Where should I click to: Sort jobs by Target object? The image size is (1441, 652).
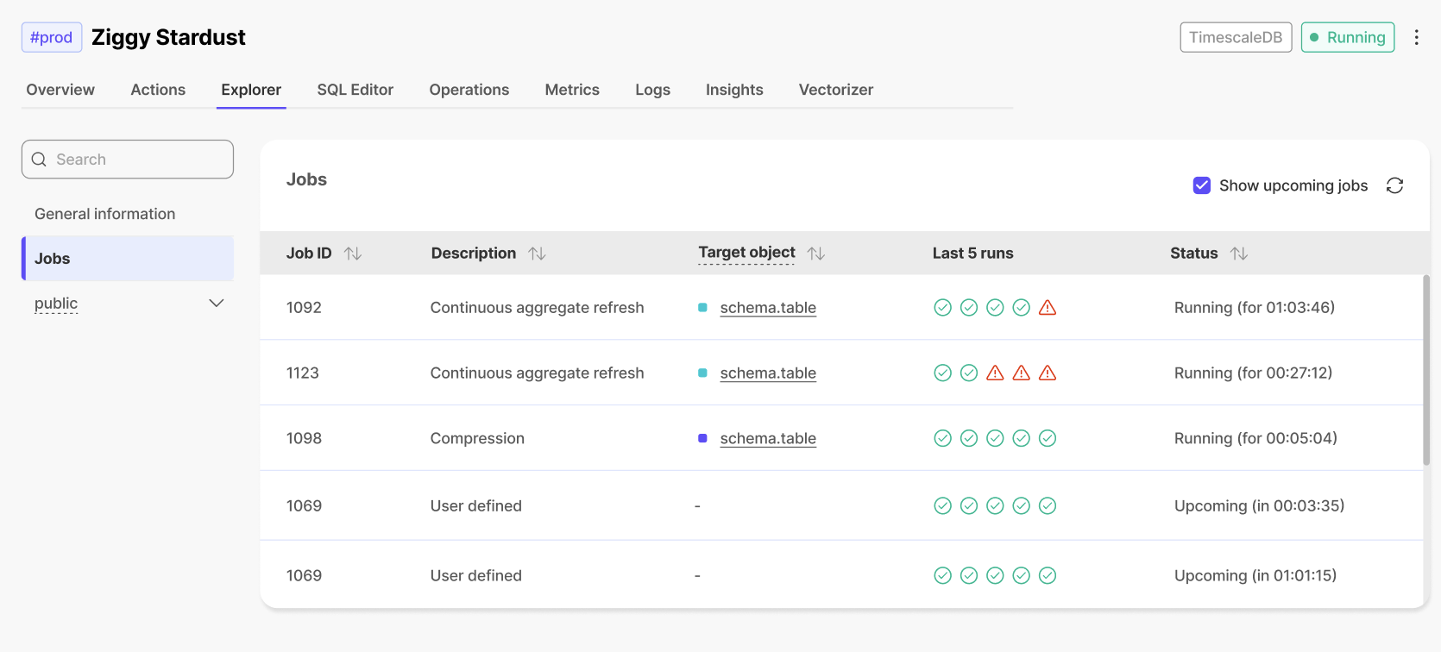(x=816, y=254)
